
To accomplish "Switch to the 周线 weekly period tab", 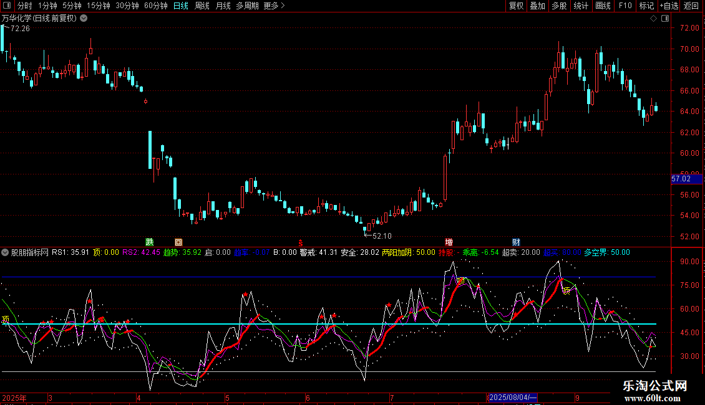I will (x=202, y=6).
